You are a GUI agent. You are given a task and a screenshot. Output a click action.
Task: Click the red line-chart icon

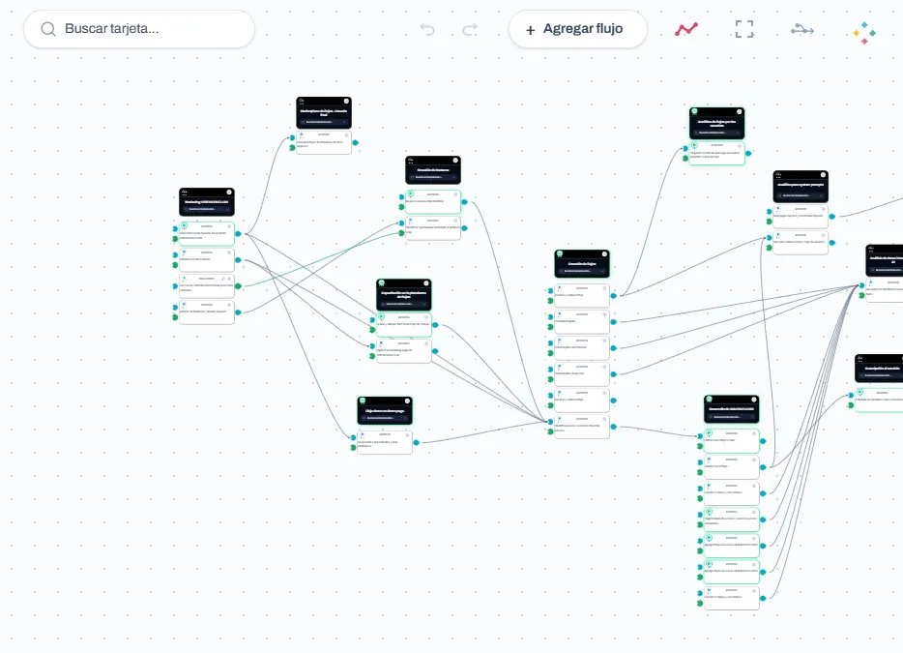pyautogui.click(x=686, y=29)
